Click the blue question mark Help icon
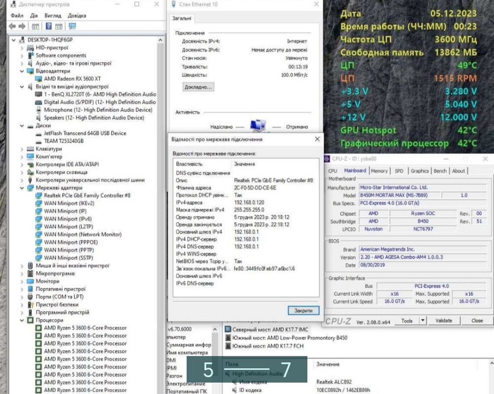Viewport: 494px width, 394px height. click(49, 26)
